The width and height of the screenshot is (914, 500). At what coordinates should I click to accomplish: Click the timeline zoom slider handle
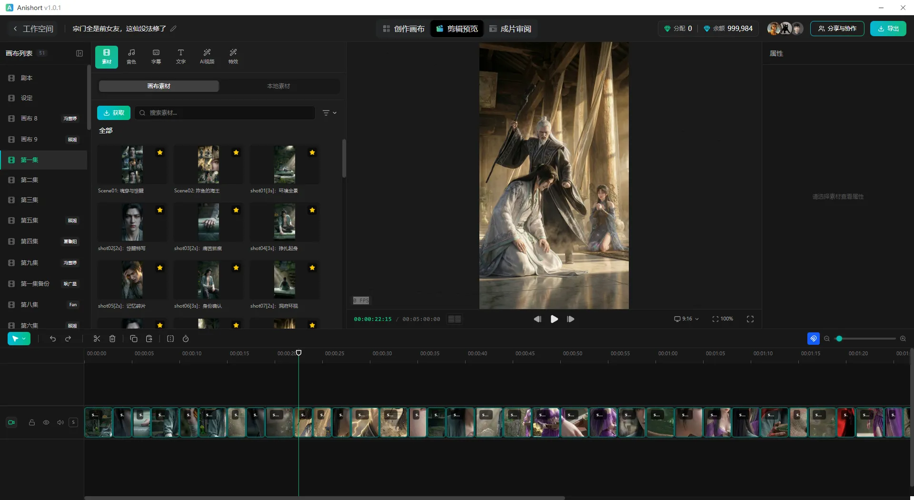pyautogui.click(x=839, y=339)
